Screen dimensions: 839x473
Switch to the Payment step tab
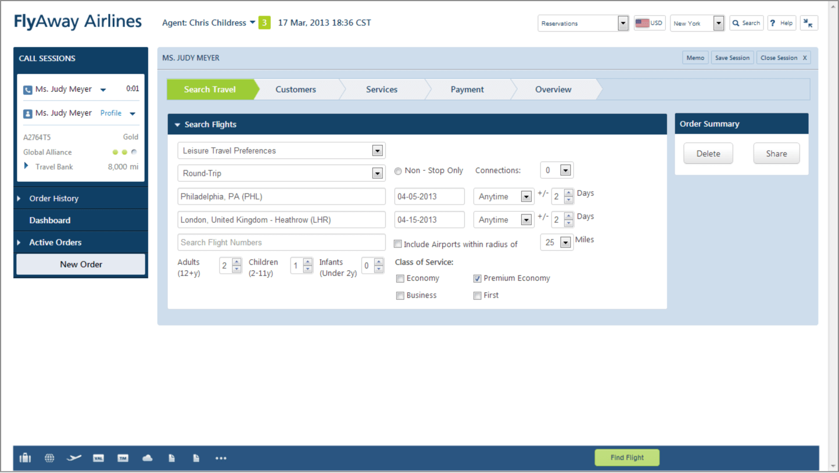coord(467,89)
